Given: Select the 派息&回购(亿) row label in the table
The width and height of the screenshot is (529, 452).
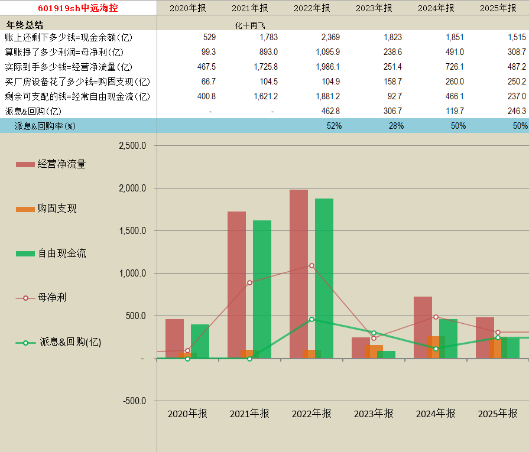Looking at the screenshot, I should (33, 111).
